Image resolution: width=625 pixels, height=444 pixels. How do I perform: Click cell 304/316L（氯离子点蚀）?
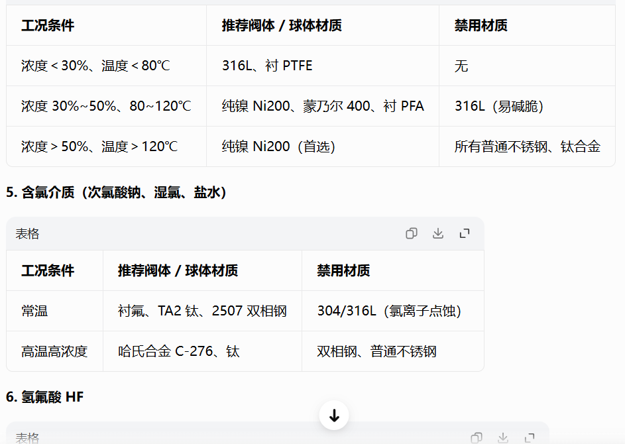(393, 311)
